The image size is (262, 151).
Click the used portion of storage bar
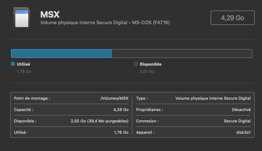coord(61,54)
